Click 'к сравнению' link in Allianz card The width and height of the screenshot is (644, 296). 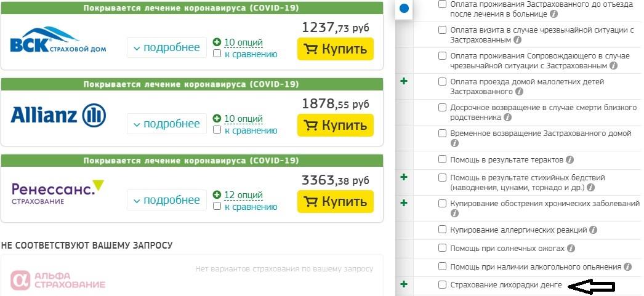[x=251, y=130]
